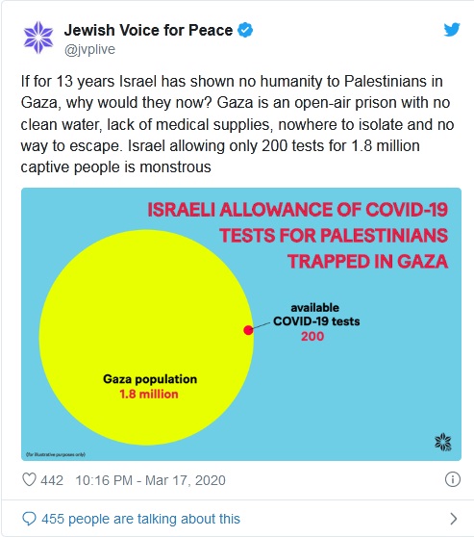Open '455 people are talking about this'
Viewport: 474px width, 537px height.
[140, 519]
